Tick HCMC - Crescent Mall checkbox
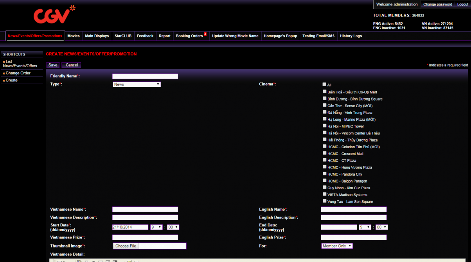The width and height of the screenshot is (471, 262). coord(324,153)
